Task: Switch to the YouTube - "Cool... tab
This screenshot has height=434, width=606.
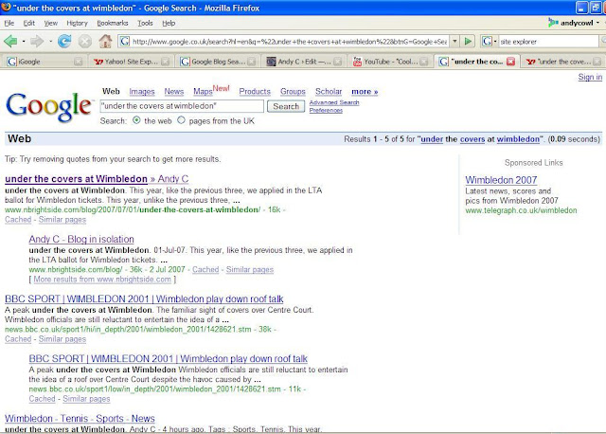Action: (389, 62)
